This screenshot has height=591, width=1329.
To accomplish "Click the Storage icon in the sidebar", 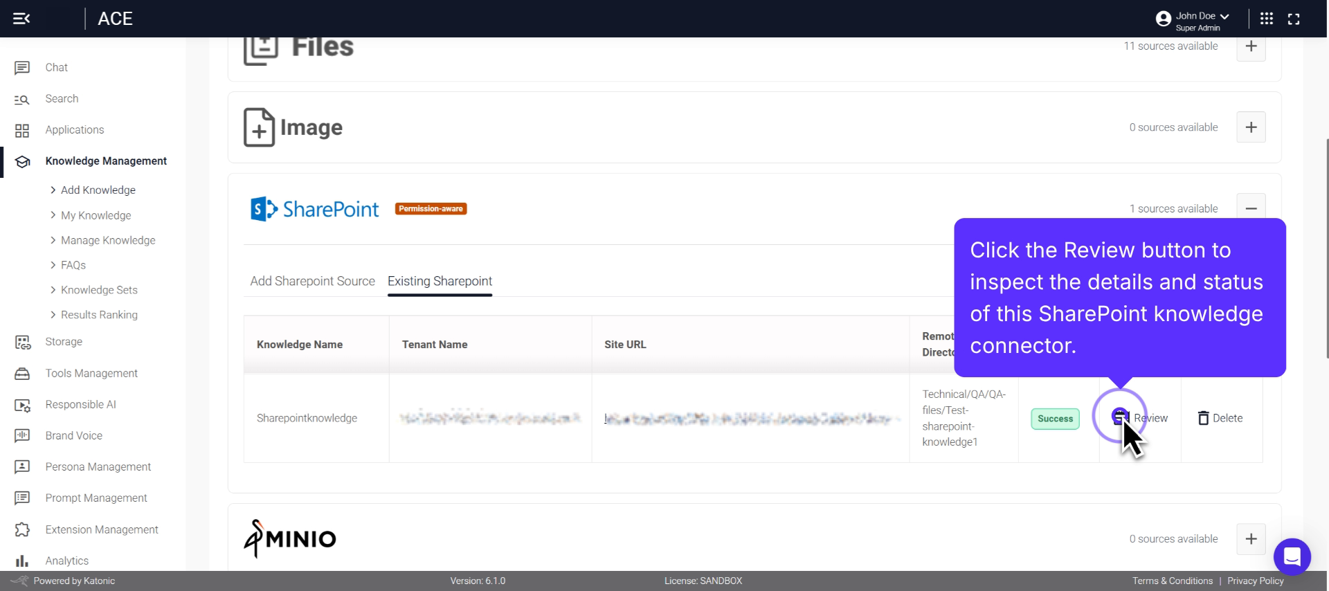I will coord(22,343).
